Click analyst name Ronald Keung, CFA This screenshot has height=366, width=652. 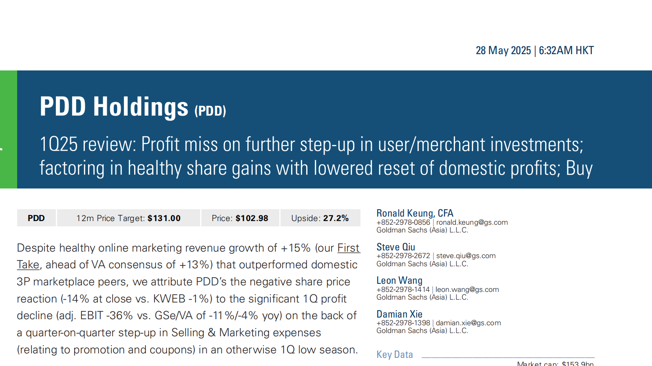pos(415,213)
